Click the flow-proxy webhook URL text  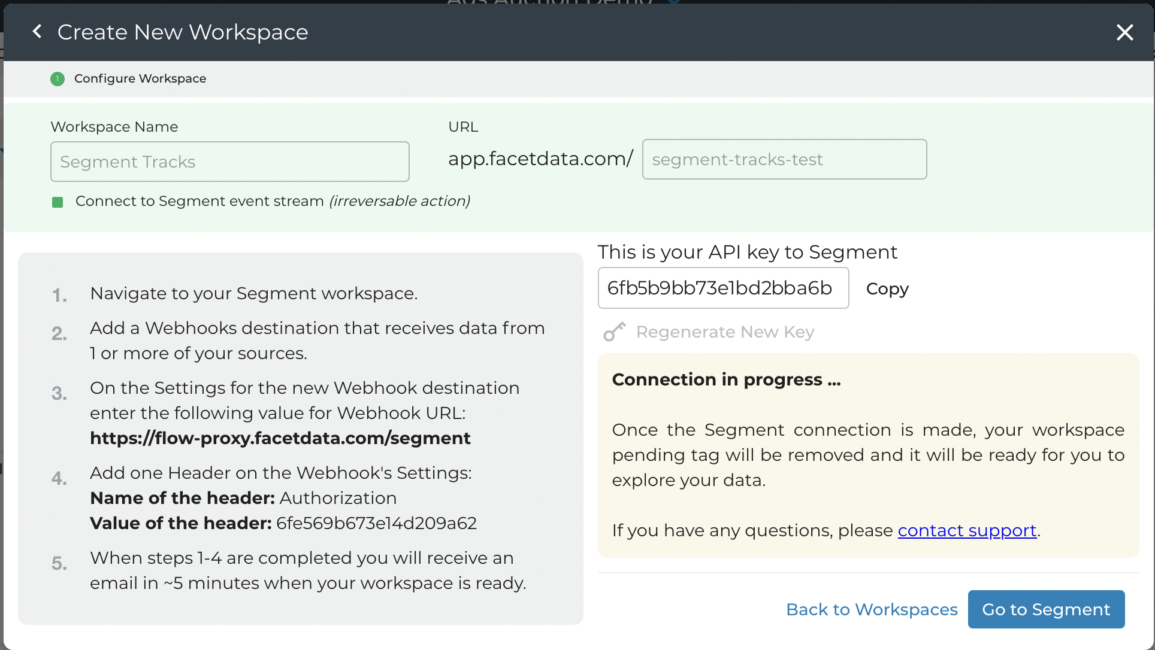[x=280, y=438]
